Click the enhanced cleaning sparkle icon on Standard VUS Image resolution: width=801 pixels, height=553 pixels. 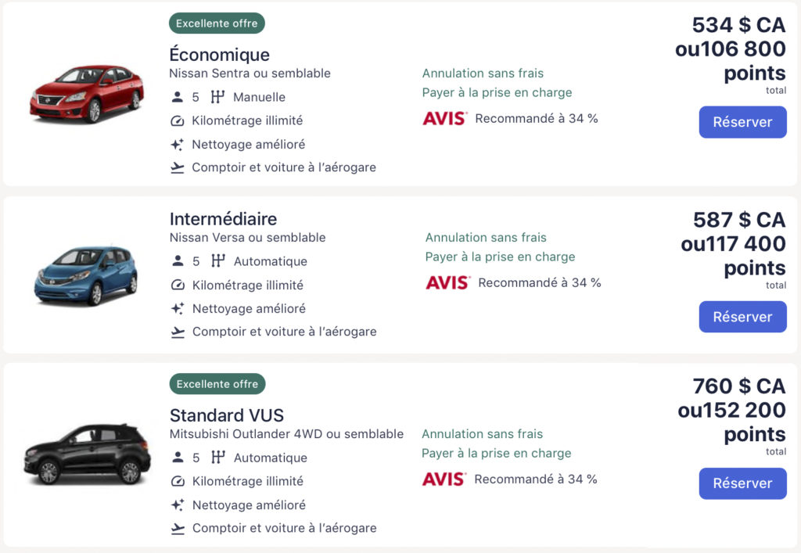178,505
